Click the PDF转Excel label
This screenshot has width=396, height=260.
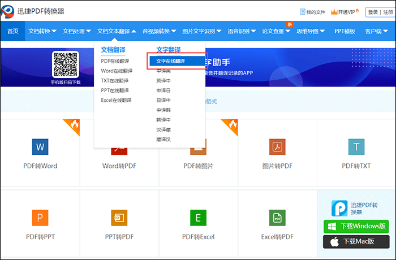click(x=198, y=237)
